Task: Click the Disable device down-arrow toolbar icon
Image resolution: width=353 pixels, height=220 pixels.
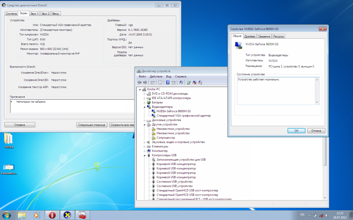Action: (200, 82)
